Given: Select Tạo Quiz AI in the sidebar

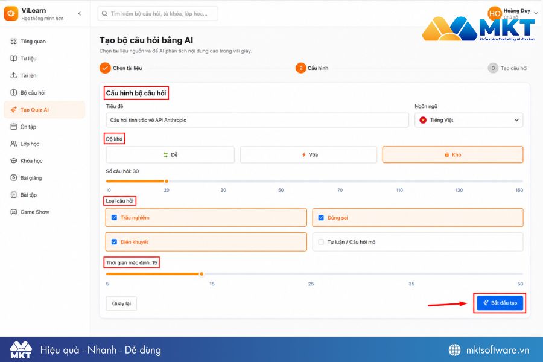Looking at the screenshot, I should click(x=44, y=110).
